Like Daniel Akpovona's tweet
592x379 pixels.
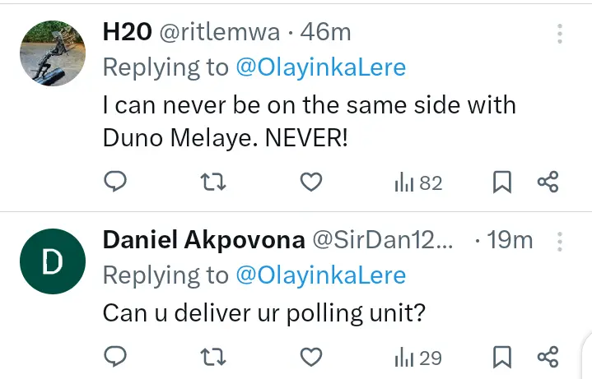coord(310,357)
